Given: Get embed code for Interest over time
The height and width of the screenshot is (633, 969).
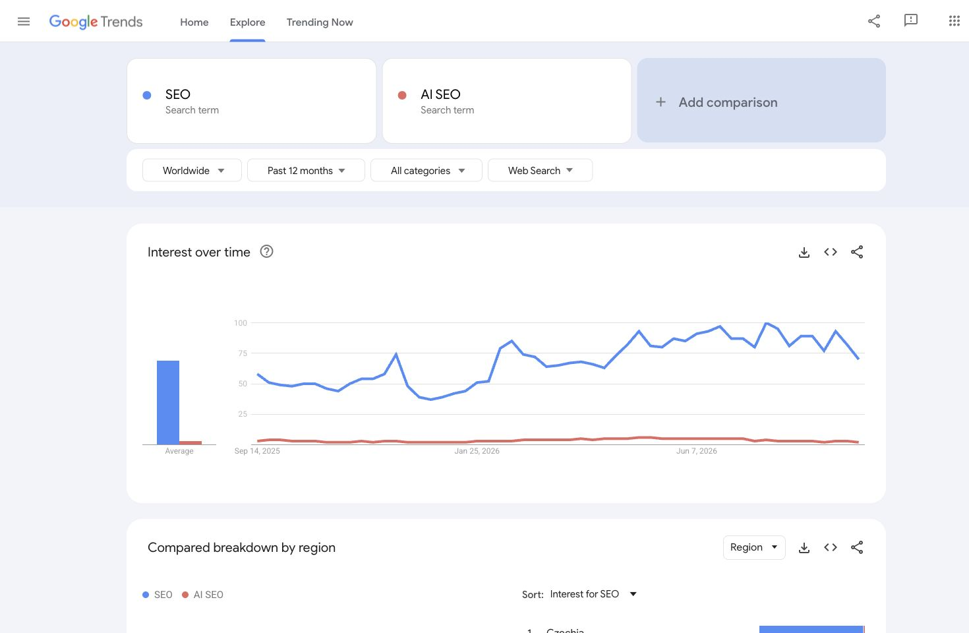Looking at the screenshot, I should click(x=831, y=252).
